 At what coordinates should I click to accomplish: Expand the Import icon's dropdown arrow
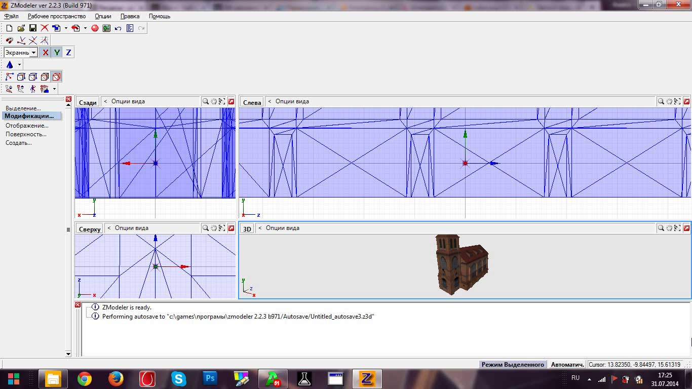pos(66,28)
